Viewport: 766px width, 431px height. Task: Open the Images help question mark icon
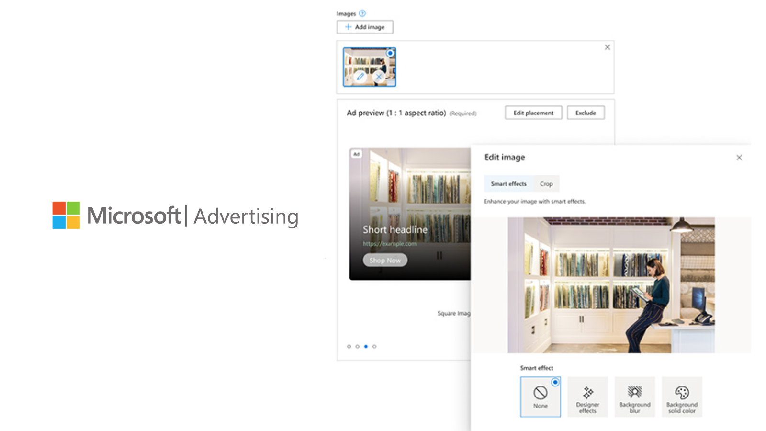[362, 13]
